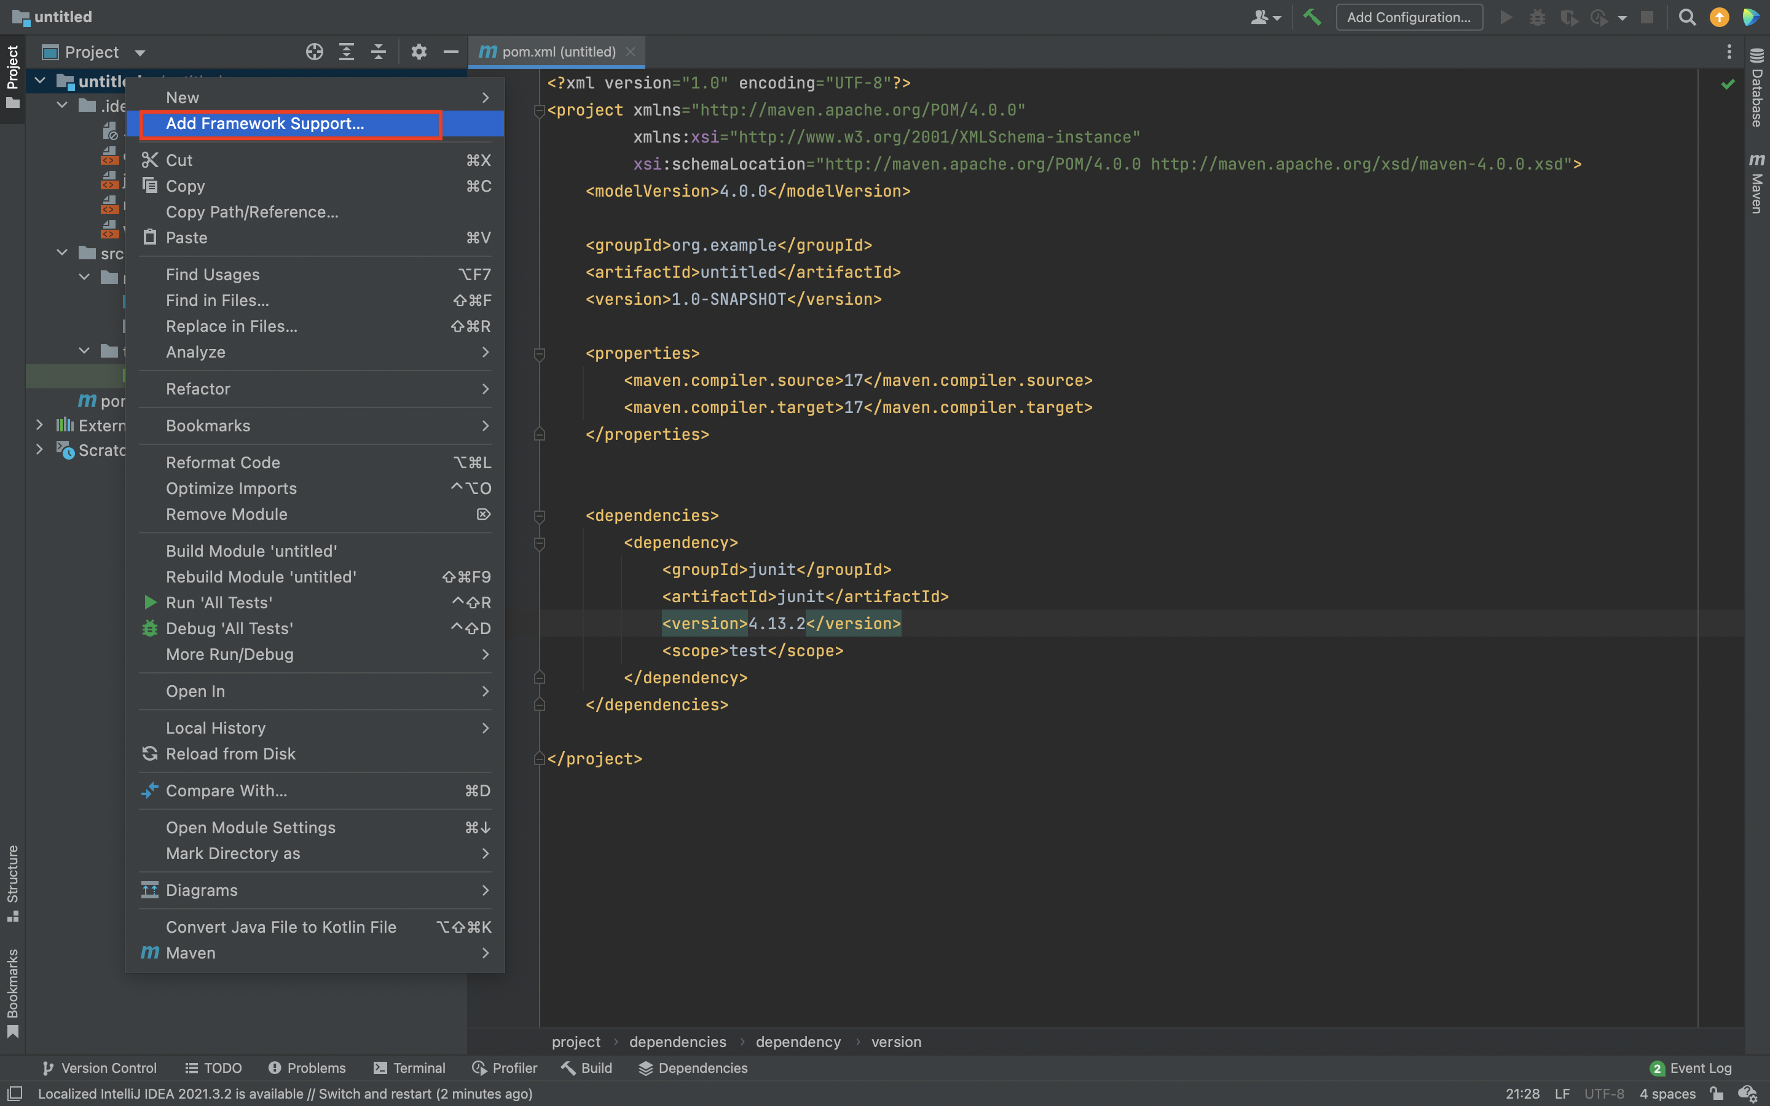Viewport: 1770px width, 1106px height.
Task: Click the green inspection checkmark icon
Action: pos(1728,84)
